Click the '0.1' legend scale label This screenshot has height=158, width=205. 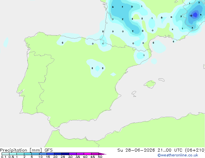click(x=4, y=157)
